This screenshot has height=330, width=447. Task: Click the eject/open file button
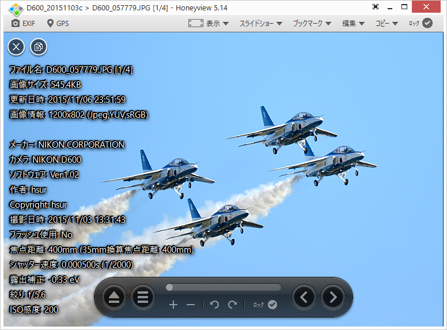pos(114,297)
